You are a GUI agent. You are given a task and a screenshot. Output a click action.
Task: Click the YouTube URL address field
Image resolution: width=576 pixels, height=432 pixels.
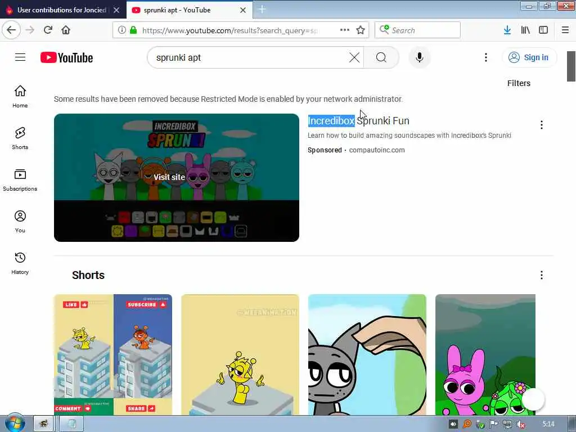(x=229, y=30)
